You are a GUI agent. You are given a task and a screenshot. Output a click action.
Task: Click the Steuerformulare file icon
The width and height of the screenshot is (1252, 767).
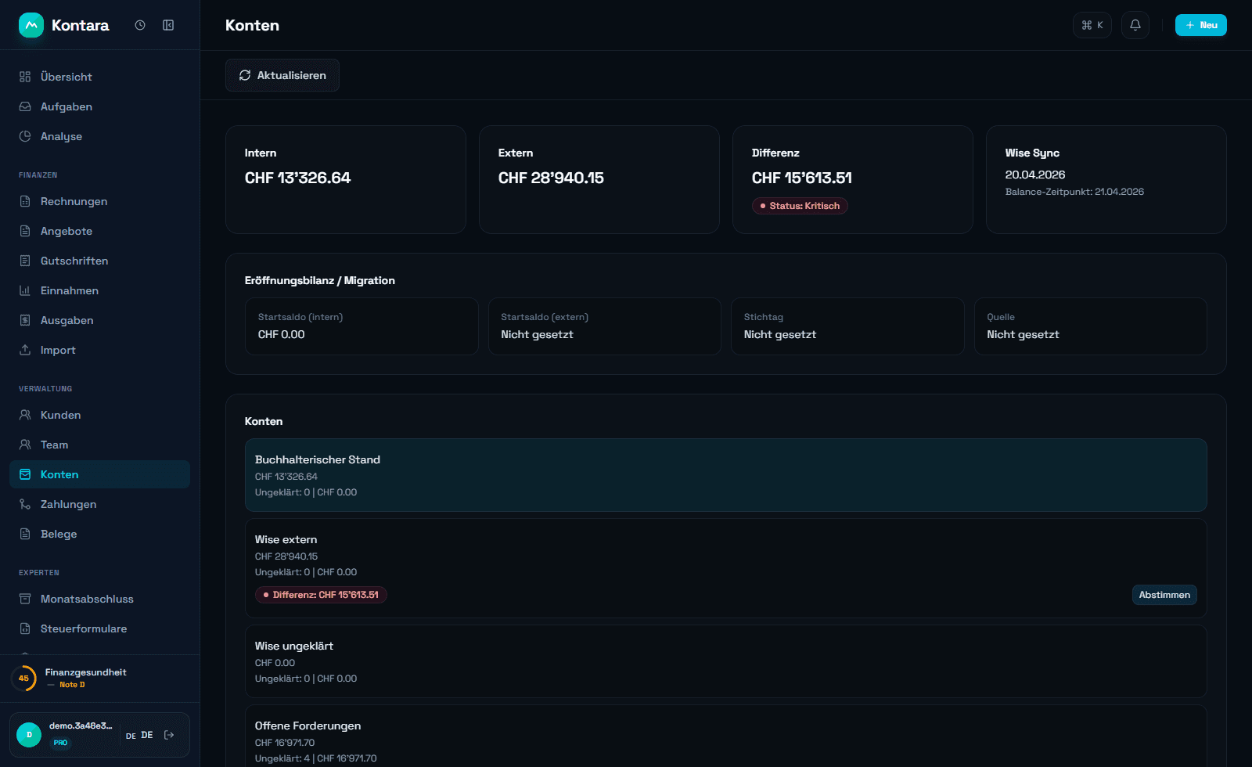[x=25, y=628]
